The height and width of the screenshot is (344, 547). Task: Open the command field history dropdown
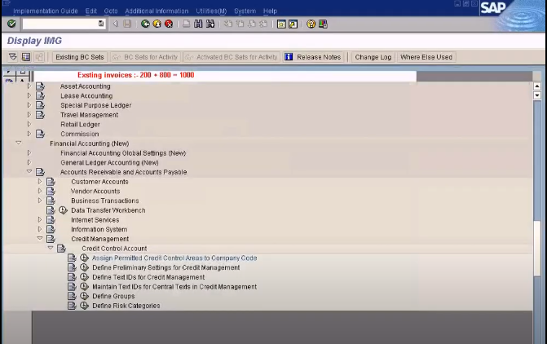(x=101, y=24)
